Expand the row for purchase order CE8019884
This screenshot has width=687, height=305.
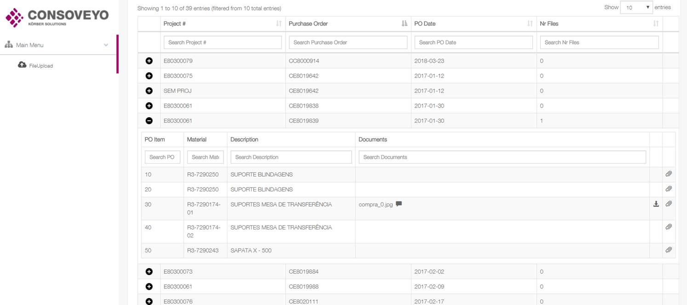149,271
